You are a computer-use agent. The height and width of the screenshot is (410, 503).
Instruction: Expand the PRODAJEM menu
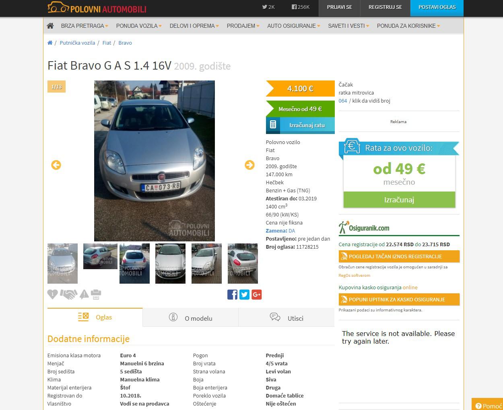(243, 26)
